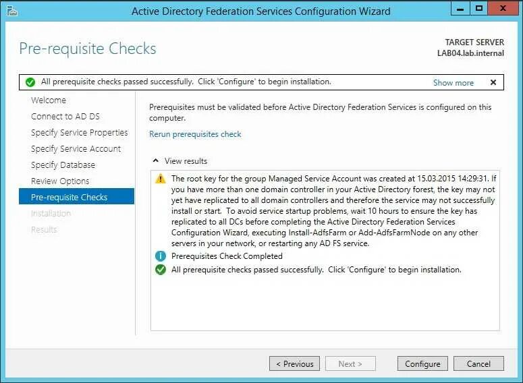523x383 pixels.
Task: Select the Pre-requisite Checks step
Action: point(69,198)
